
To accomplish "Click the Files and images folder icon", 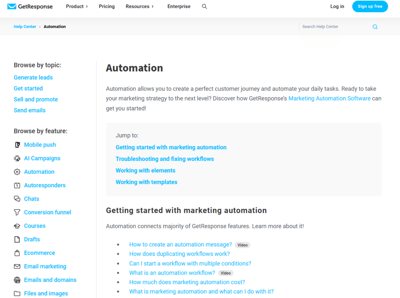I will pyautogui.click(x=17, y=293).
